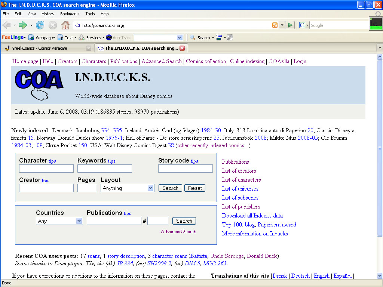
Task: Click the publication number field after #
Action: pos(158,221)
